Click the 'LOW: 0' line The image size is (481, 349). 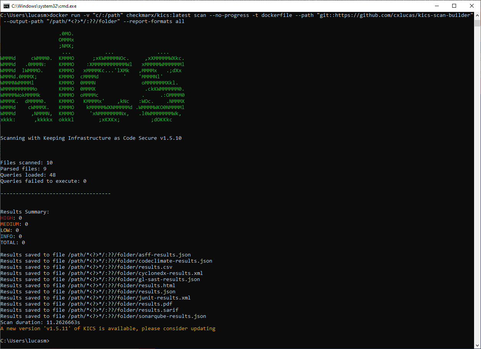pyautogui.click(x=10, y=230)
